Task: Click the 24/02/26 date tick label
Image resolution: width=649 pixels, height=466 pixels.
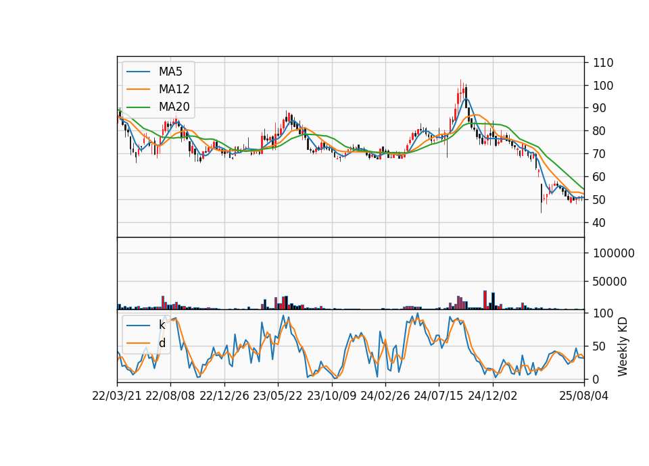Action: [385, 396]
